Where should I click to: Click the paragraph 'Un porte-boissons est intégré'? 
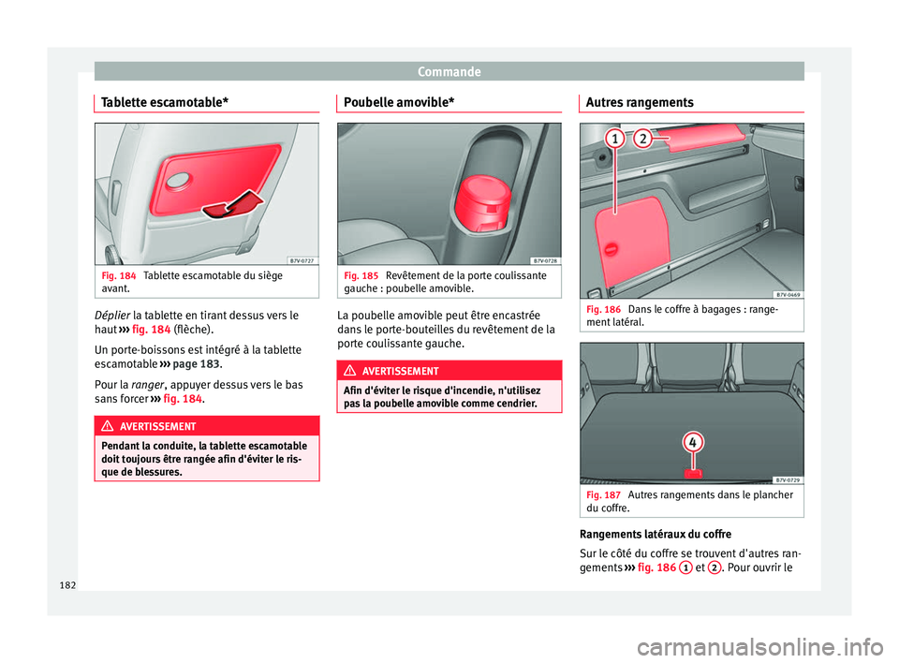[198, 358]
